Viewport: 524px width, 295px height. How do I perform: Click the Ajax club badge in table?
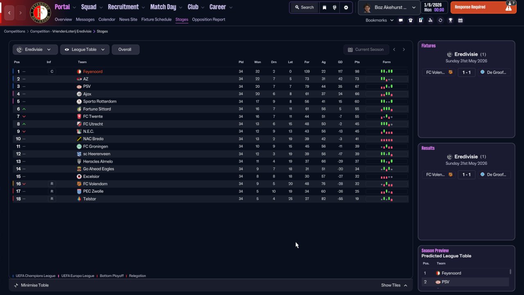[x=79, y=94]
